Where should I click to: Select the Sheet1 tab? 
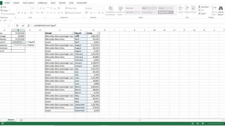tap(11, 120)
